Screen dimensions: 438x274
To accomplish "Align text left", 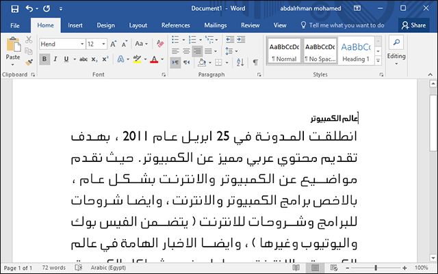I will click(175, 51).
